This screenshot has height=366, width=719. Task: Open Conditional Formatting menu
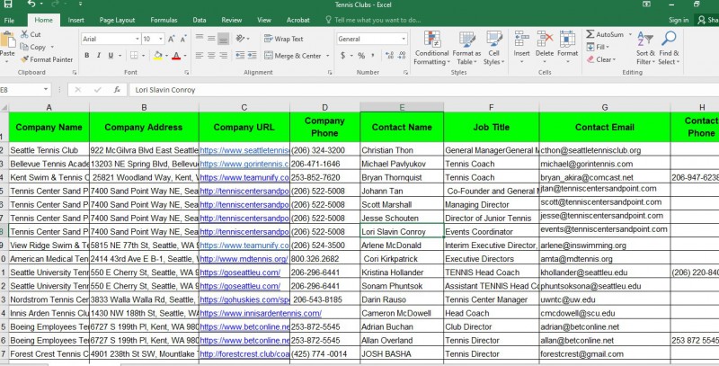click(431, 49)
